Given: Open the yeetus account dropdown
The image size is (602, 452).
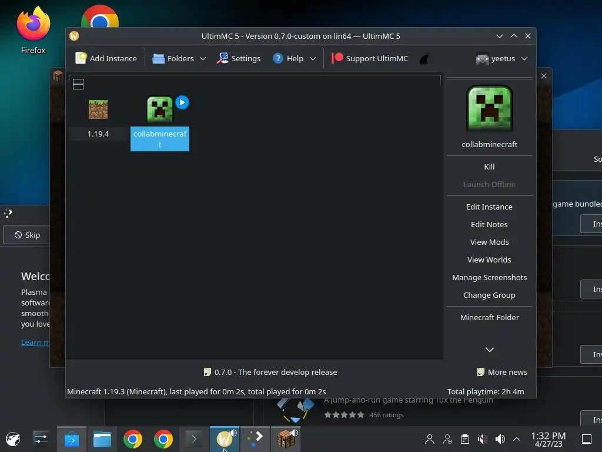Looking at the screenshot, I should click(x=501, y=58).
